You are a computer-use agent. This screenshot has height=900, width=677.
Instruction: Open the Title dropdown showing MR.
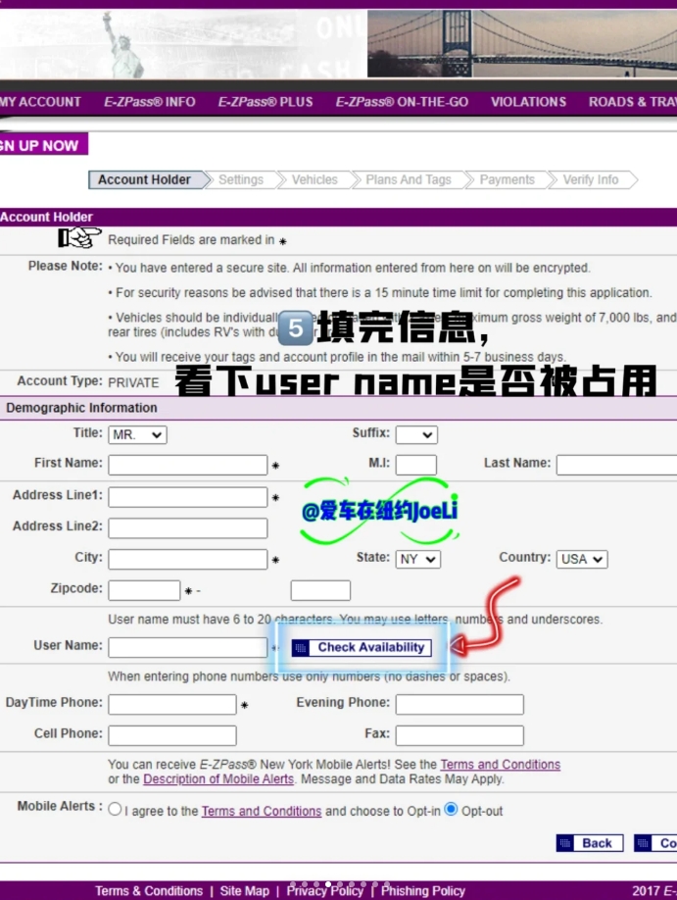138,435
